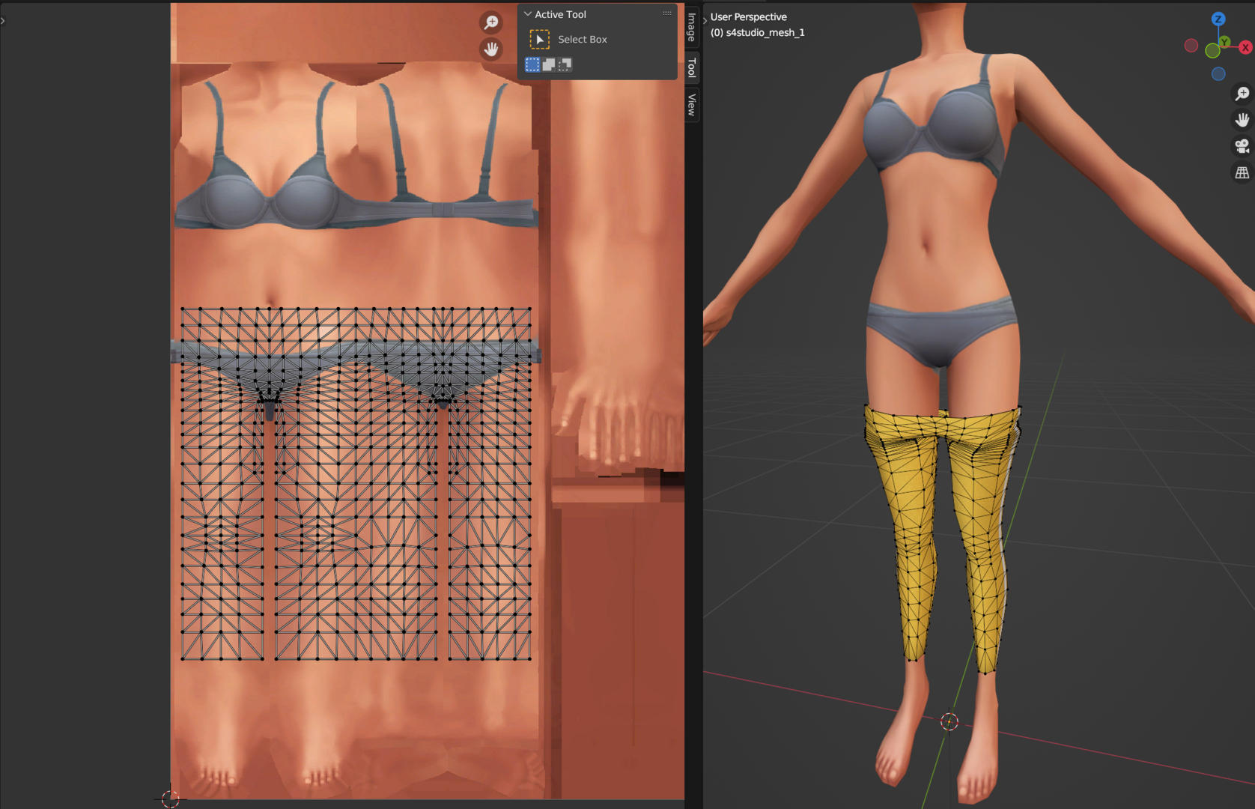Switch to the View sidebar tab
This screenshot has width=1255, height=809.
point(692,105)
